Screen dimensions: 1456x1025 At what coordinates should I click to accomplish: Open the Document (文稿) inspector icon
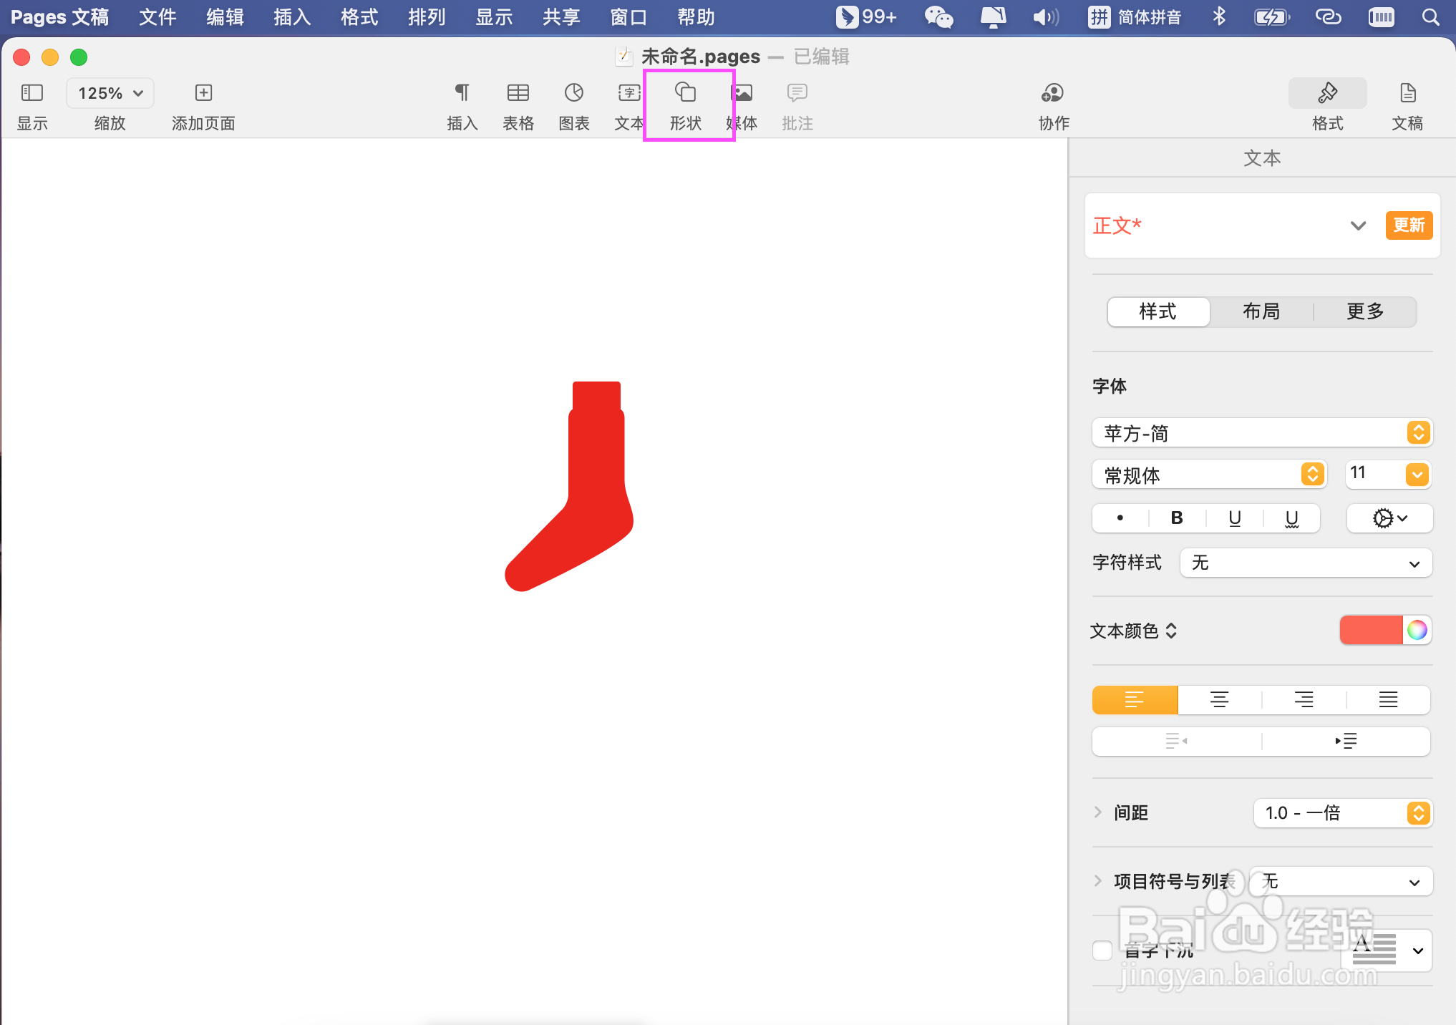click(1407, 93)
